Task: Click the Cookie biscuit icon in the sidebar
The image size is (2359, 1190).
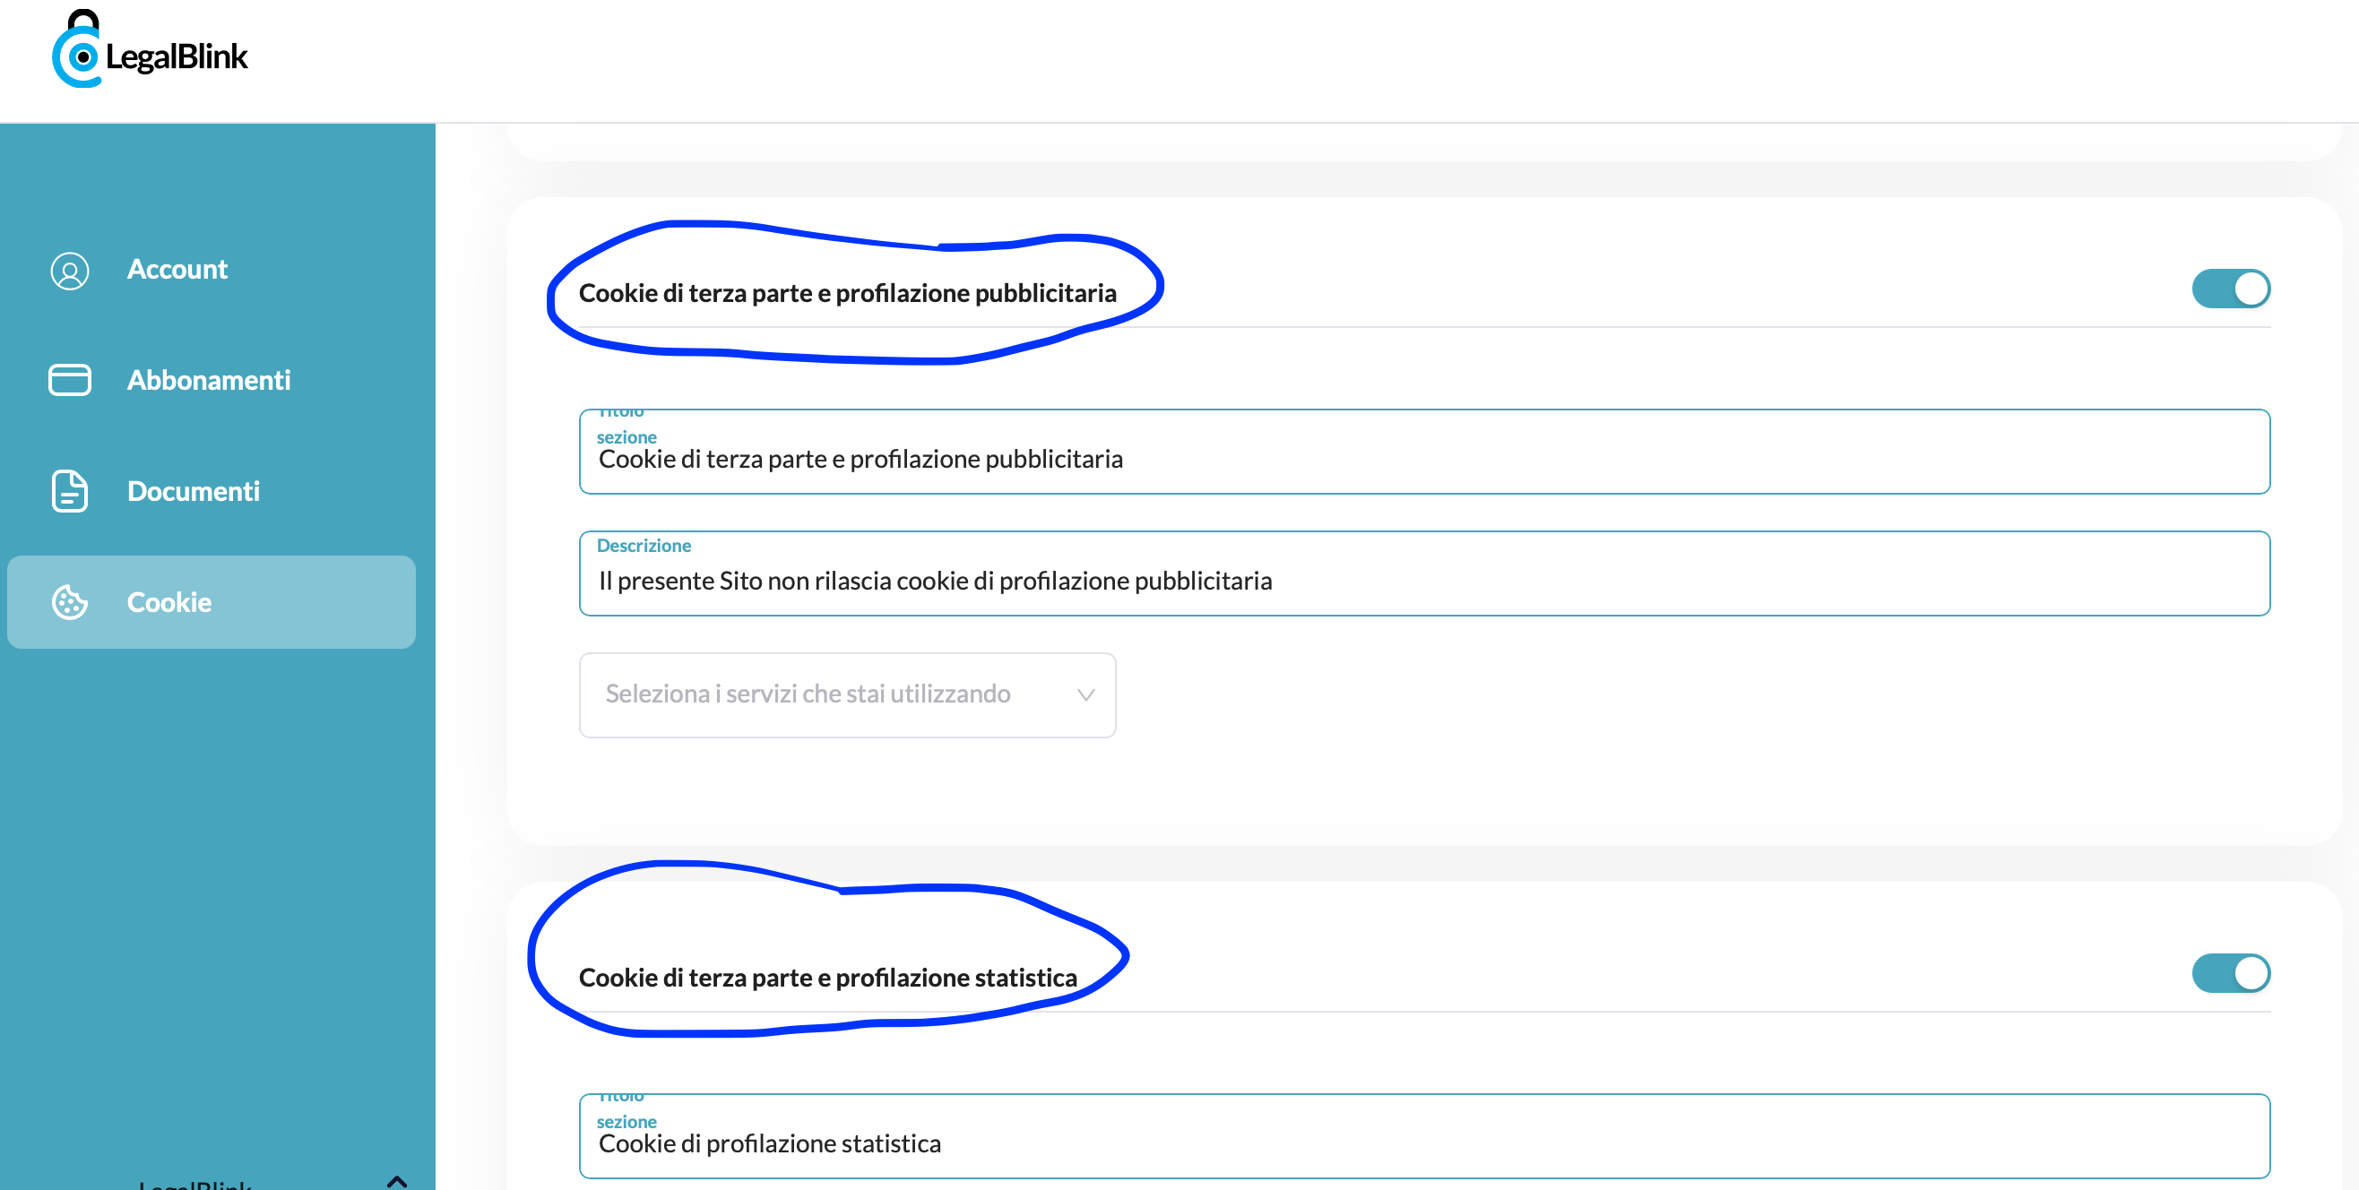Action: point(70,601)
